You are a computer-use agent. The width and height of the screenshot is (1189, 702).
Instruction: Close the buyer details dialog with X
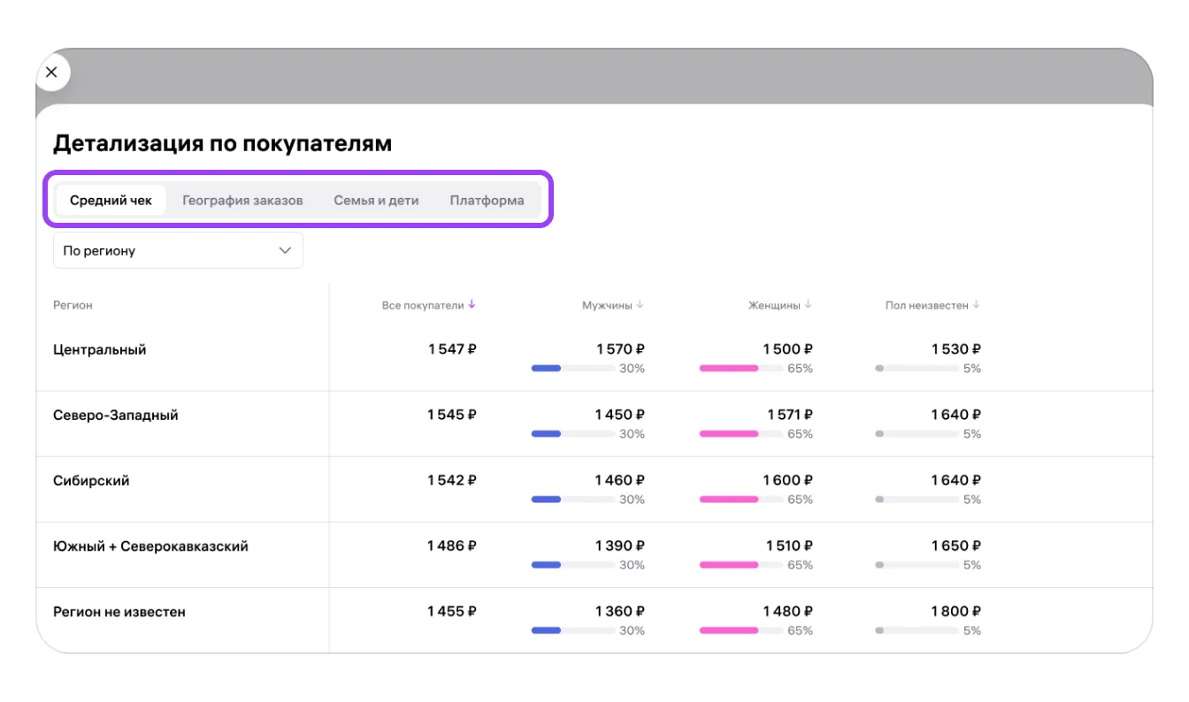coord(51,72)
